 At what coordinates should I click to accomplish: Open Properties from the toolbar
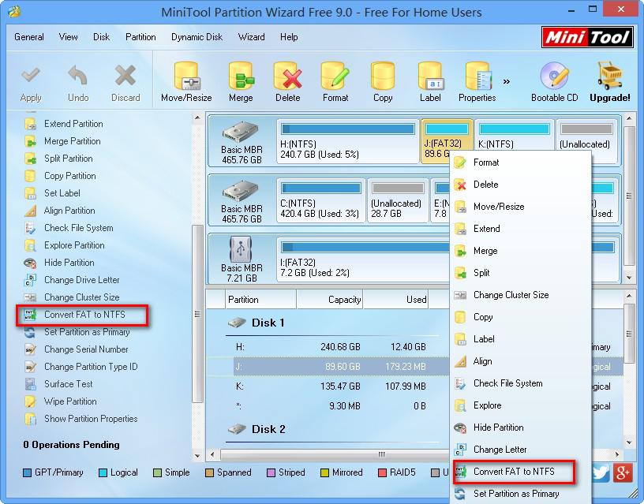point(477,81)
